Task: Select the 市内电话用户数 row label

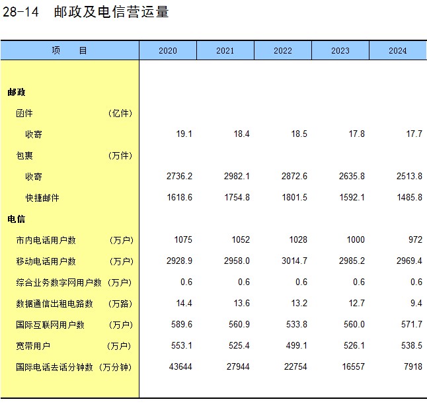Action: coord(46,240)
